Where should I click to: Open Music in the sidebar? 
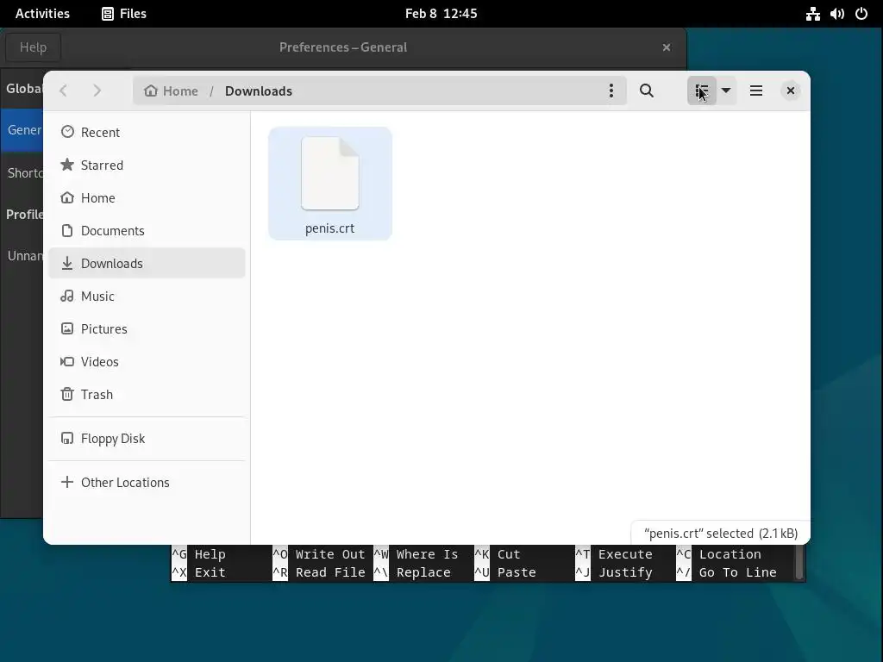tap(147, 296)
